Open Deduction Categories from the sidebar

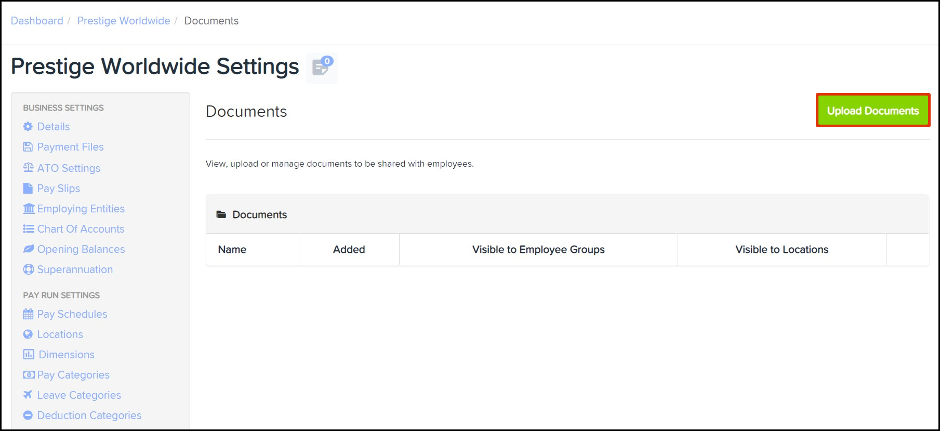point(89,415)
